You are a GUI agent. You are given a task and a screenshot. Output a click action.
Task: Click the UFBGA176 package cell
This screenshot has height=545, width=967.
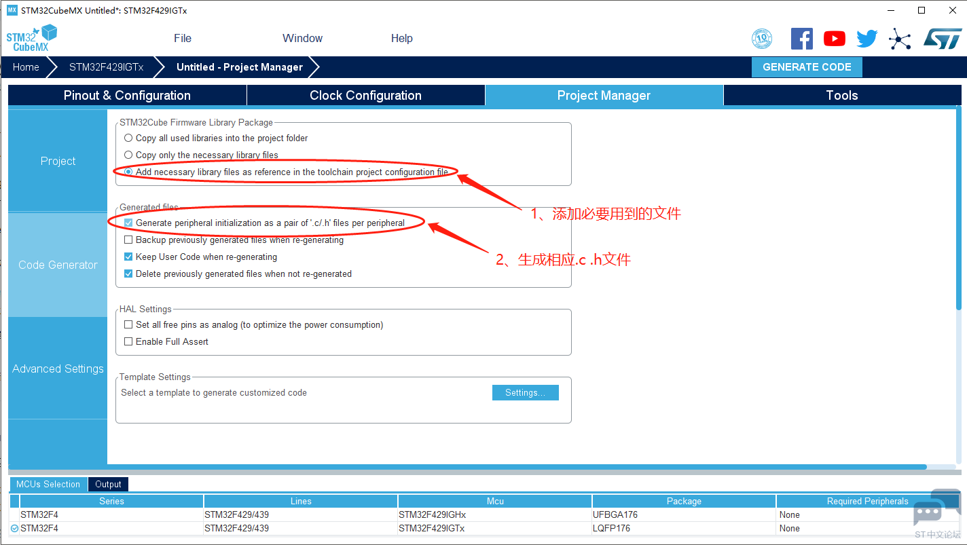(684, 514)
